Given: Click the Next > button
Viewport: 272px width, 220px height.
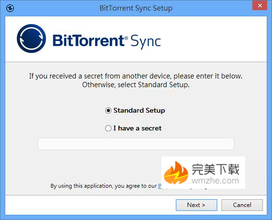Looking at the screenshot, I should (x=197, y=205).
